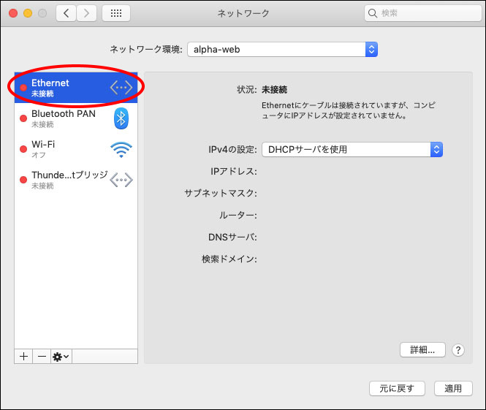The image size is (486, 410).
Task: Select the Ethernet service in the list
Action: pos(76,88)
